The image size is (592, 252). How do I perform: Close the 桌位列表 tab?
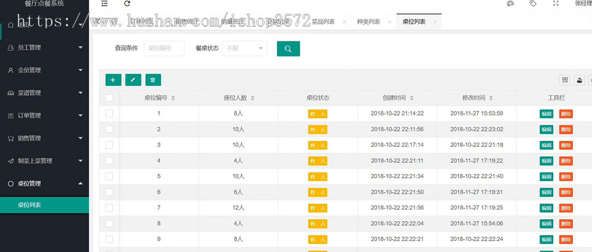[435, 22]
